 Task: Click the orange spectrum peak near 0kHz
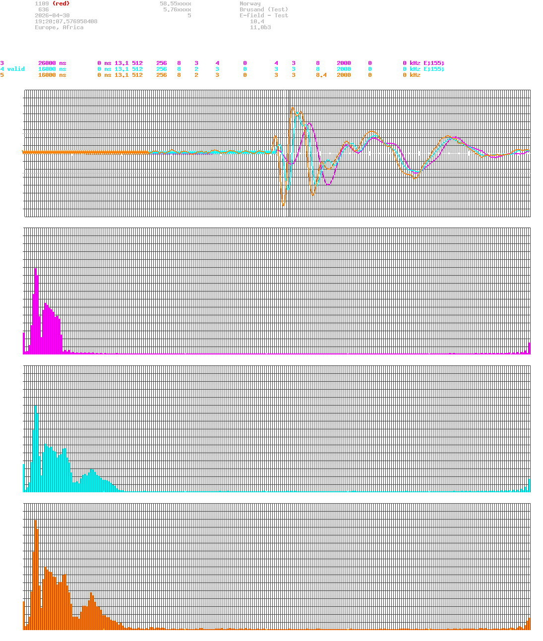point(36,545)
